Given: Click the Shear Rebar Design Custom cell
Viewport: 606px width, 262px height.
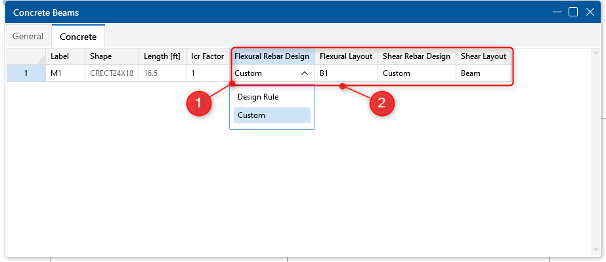Looking at the screenshot, I should click(416, 73).
